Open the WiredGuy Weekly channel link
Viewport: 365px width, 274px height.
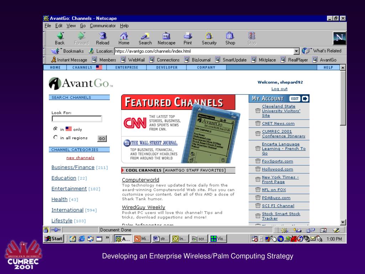(143, 207)
